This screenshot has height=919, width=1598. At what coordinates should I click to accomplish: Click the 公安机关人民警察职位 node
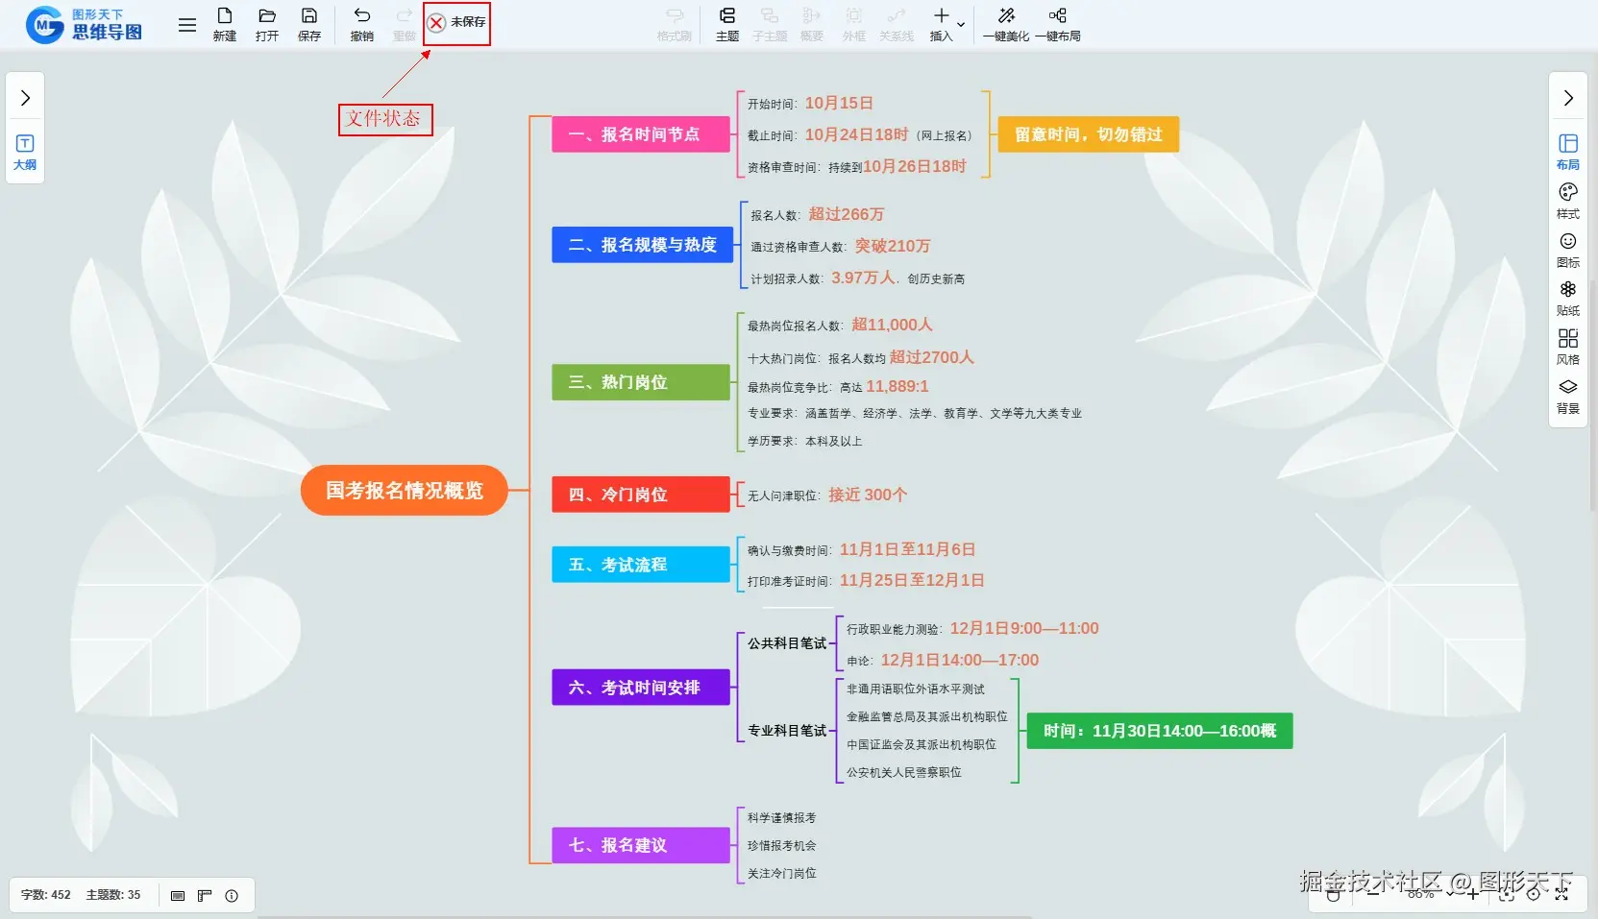coord(904,772)
